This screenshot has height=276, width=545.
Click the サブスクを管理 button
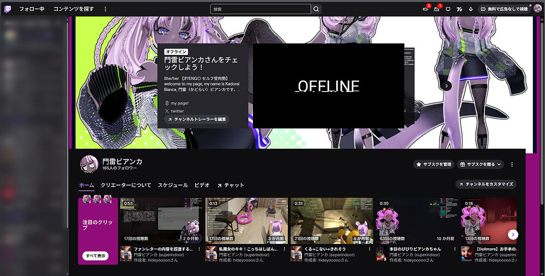(x=434, y=164)
